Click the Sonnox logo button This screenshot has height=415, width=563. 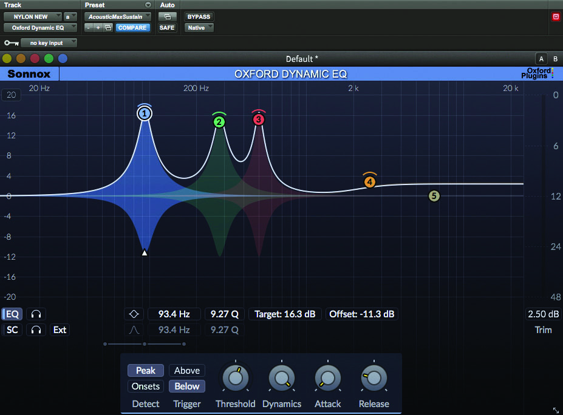pos(29,74)
